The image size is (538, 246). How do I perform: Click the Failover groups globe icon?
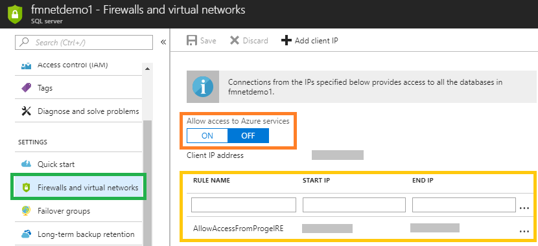coord(27,210)
